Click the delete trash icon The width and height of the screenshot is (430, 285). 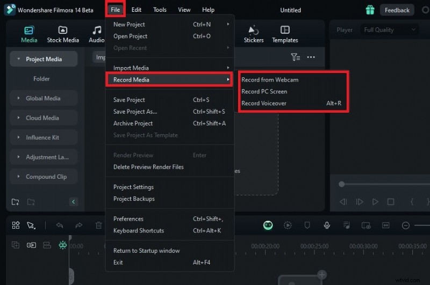(98, 225)
